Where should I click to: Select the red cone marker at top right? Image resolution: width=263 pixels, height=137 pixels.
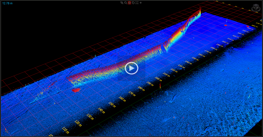click(x=226, y=25)
